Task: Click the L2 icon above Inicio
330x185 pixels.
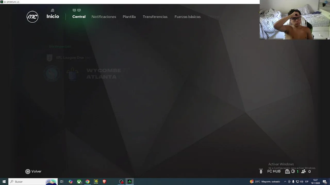Action: point(53,10)
